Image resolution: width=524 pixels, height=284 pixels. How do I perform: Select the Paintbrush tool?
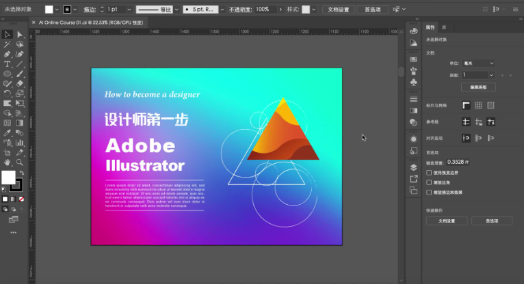point(20,74)
